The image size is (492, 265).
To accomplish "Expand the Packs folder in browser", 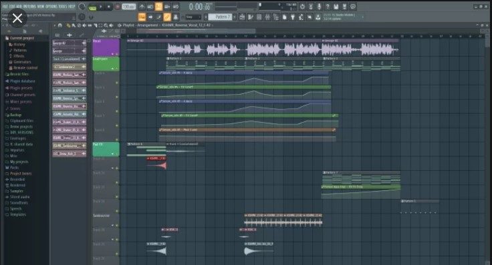I will pos(12,168).
